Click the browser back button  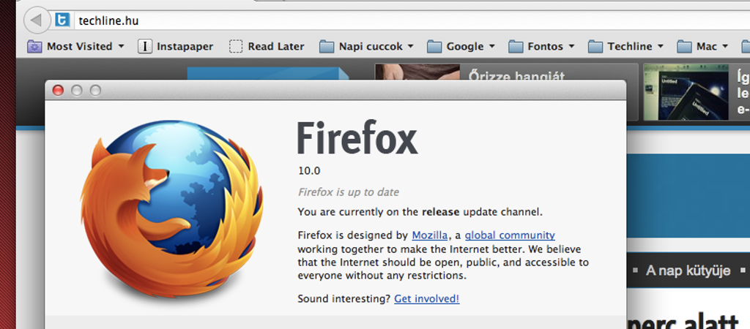tap(37, 20)
